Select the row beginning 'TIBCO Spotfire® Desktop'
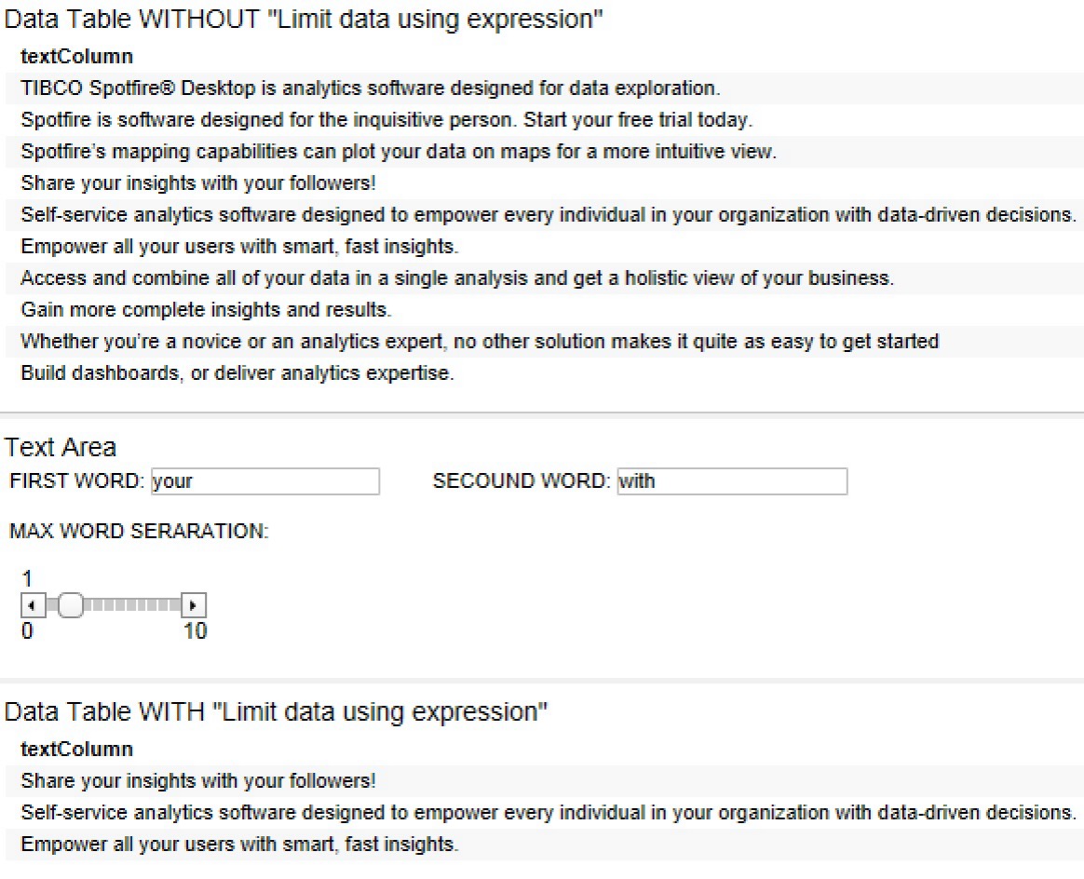This screenshot has width=1084, height=879. [x=545, y=88]
